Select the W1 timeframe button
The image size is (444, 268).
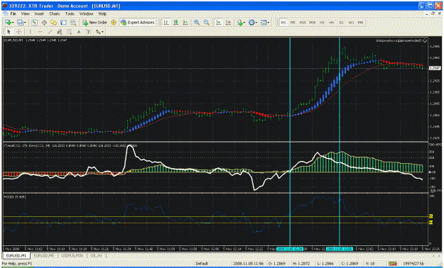click(x=351, y=23)
